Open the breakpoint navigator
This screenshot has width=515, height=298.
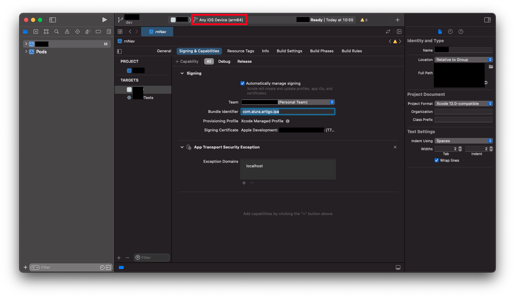[98, 32]
